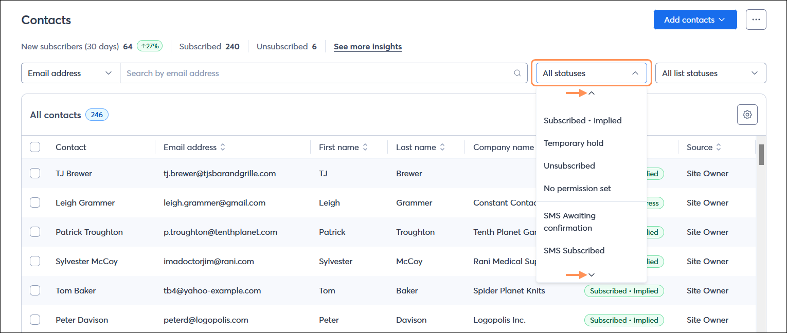This screenshot has height=333, width=787.
Task: Open the All list statuses dropdown
Action: click(x=710, y=73)
